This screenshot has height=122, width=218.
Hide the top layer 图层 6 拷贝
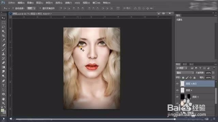[177, 84]
